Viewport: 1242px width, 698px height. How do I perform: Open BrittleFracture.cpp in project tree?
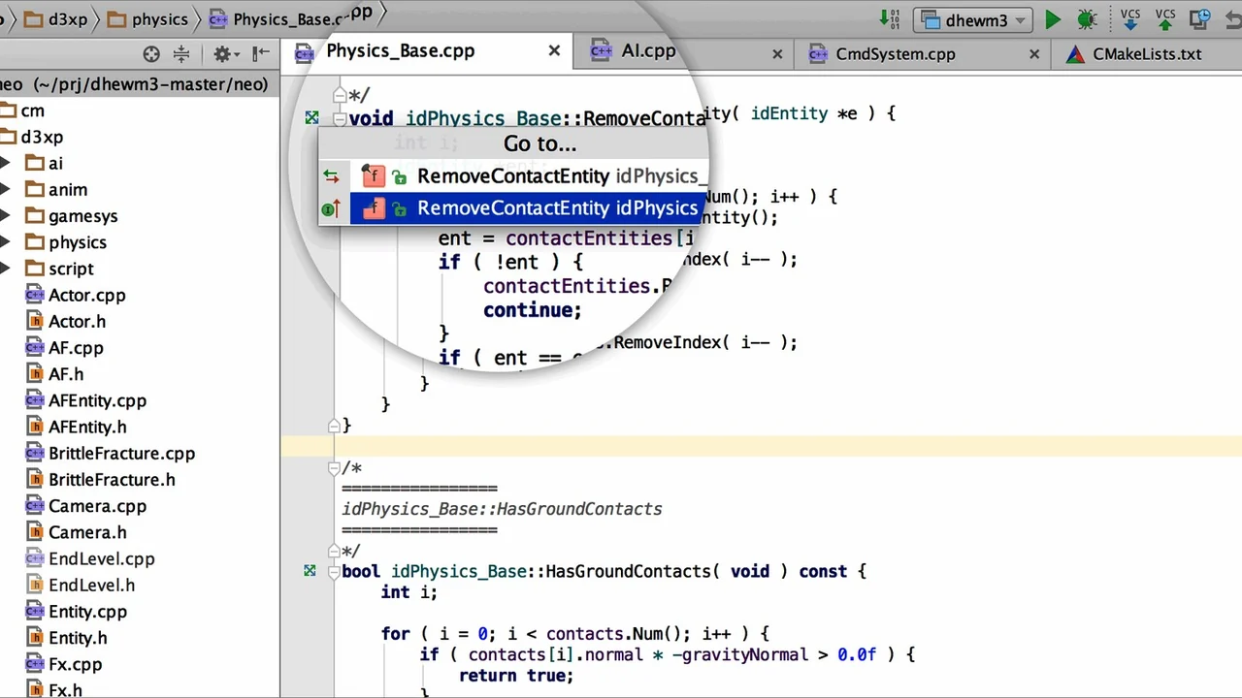click(x=121, y=453)
